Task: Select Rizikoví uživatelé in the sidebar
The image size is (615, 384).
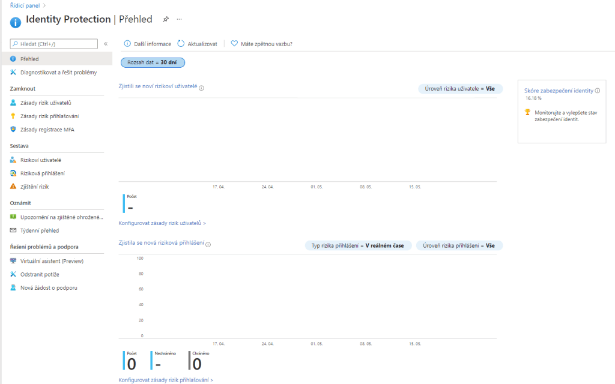Action: [40, 160]
